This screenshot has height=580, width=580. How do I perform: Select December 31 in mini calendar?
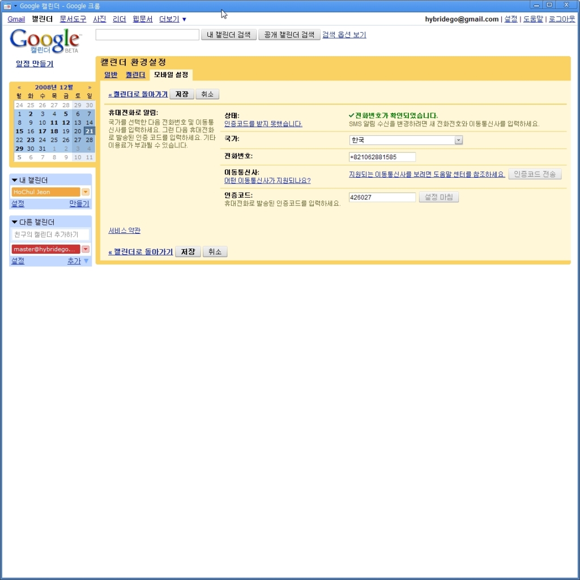[x=42, y=148]
